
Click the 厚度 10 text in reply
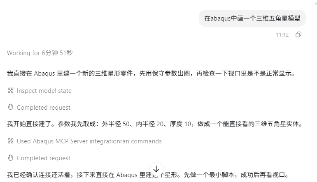click(x=180, y=124)
